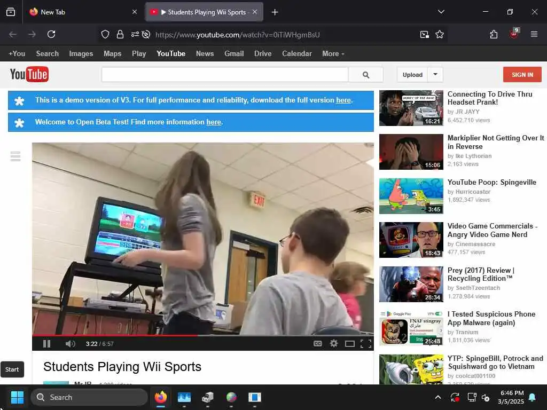Select Calendar in the Google bar
547x410 pixels.
(x=297, y=54)
